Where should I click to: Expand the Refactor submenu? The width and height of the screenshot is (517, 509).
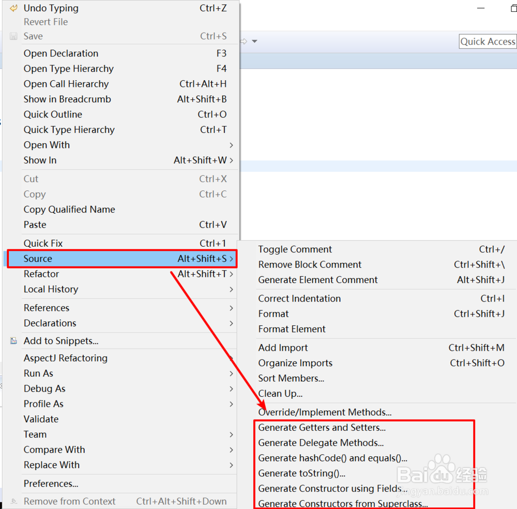tap(121, 274)
